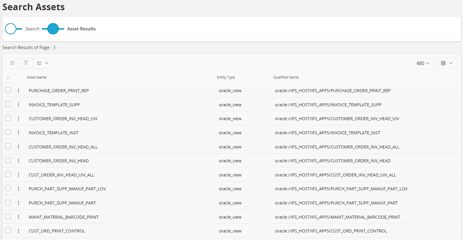Image resolution: width=463 pixels, height=240 pixels.
Task: Click qualified name oracle://IFS_HOST/IFS_APPS/PURCHASE_ORDER_PRINT_REP
Action: [x=333, y=91]
